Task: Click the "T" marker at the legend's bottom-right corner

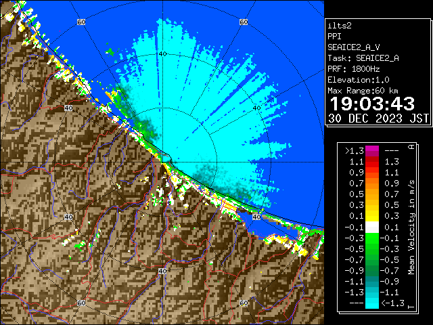Action: pyautogui.click(x=411, y=307)
